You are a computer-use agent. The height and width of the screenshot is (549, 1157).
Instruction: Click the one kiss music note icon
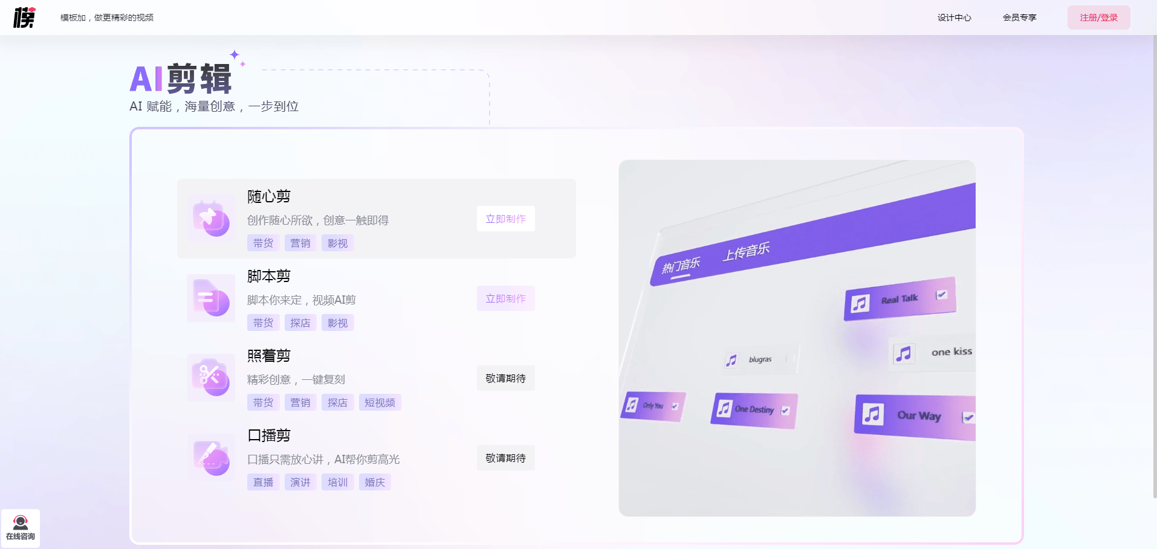904,353
